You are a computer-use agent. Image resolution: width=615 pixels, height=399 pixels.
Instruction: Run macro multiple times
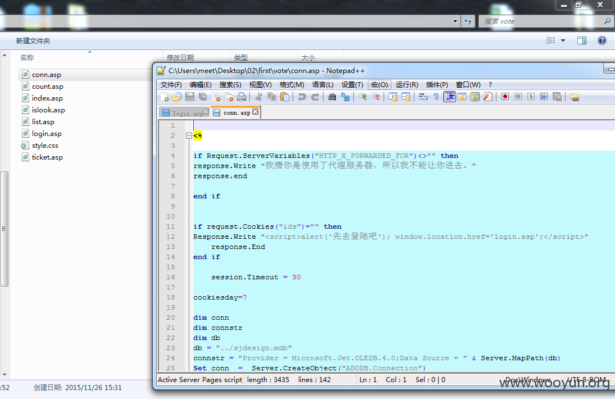(x=544, y=97)
